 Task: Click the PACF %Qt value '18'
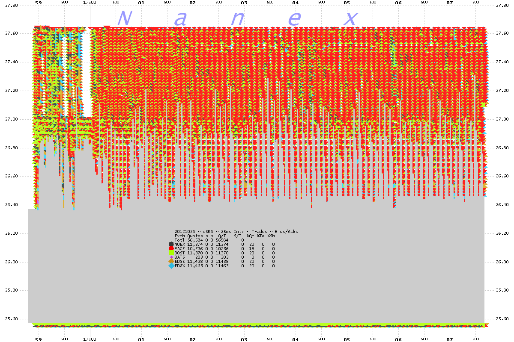click(x=252, y=248)
